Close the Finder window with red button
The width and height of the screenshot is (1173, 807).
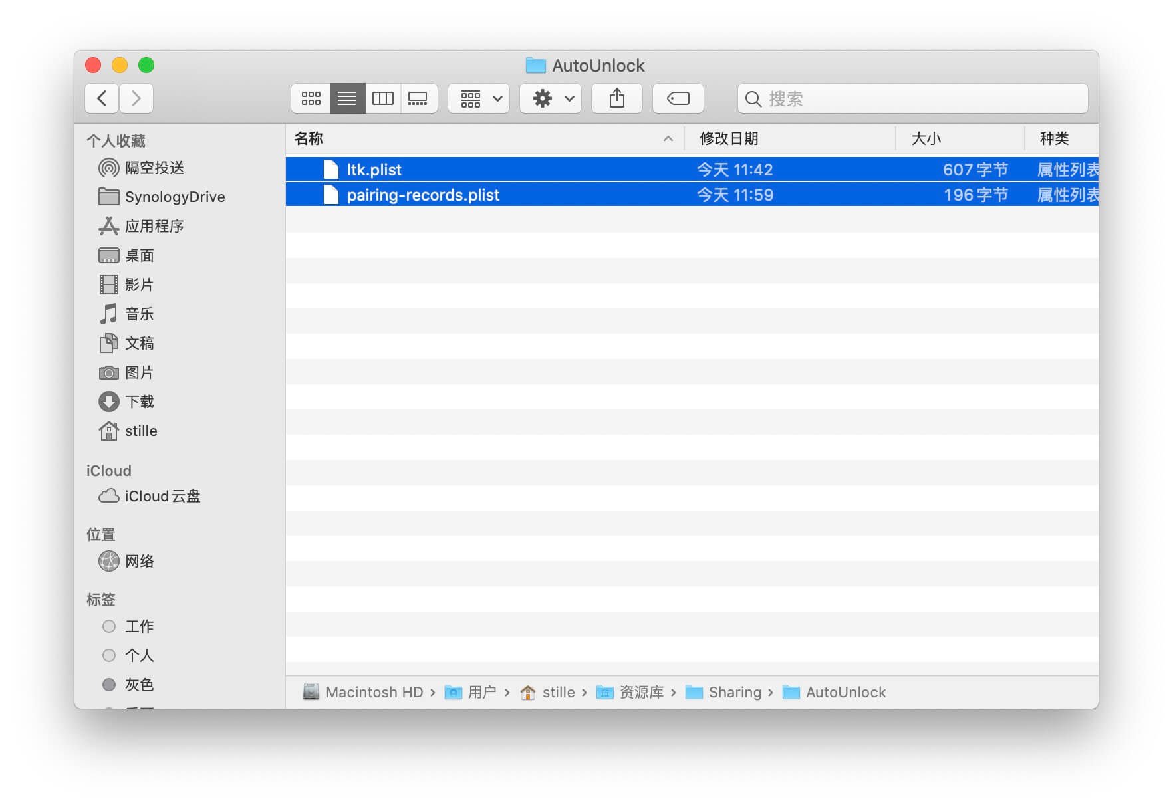[x=93, y=65]
